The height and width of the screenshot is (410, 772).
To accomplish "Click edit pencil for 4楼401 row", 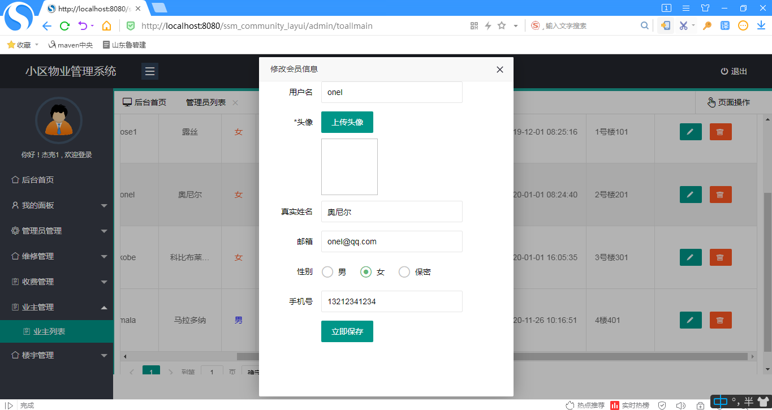I will pos(691,320).
